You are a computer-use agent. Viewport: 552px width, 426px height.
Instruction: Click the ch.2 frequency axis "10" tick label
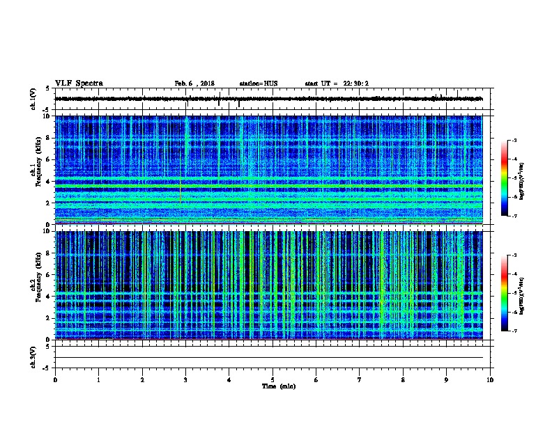pyautogui.click(x=47, y=231)
